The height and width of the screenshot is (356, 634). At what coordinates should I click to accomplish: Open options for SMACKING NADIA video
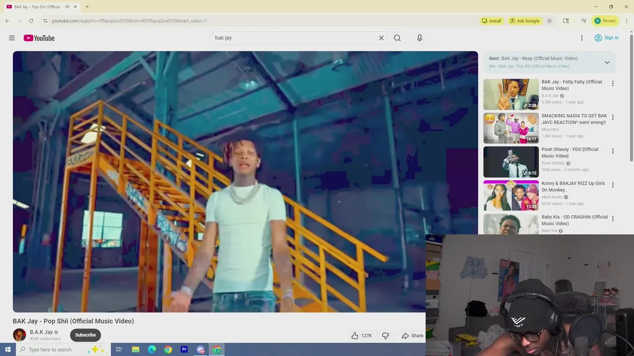[x=613, y=118]
